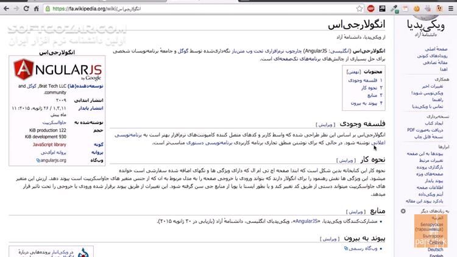The width and height of the screenshot is (457, 257).
Task: Click the Wikimedia Commons logo icon
Action: click(83, 253)
